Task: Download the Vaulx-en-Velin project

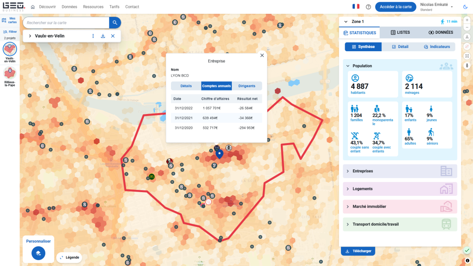Action: [103, 36]
